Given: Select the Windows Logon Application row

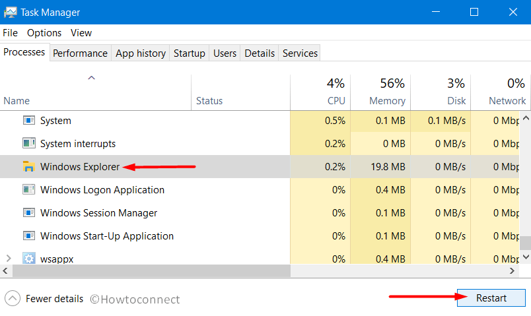Looking at the screenshot, I should [260, 190].
